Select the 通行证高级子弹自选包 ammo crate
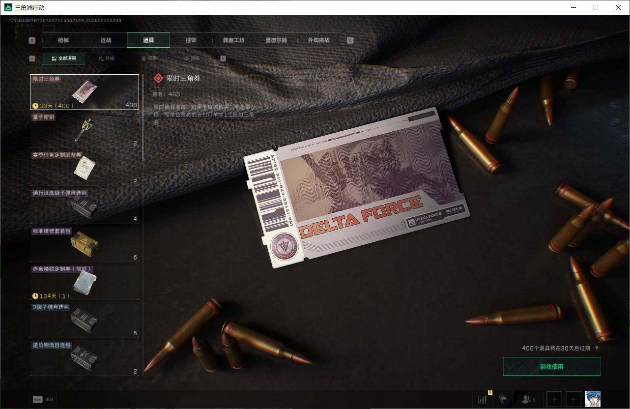Viewport: 630px width, 409px height. 84,206
